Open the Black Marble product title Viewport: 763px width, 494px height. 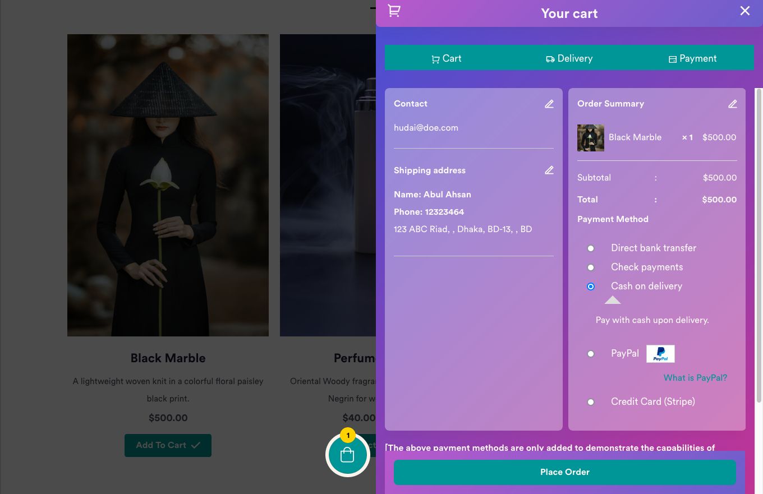click(168, 358)
